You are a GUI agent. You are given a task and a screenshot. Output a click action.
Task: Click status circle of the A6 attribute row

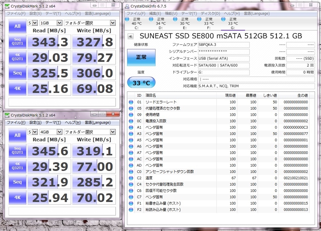(131, 146)
